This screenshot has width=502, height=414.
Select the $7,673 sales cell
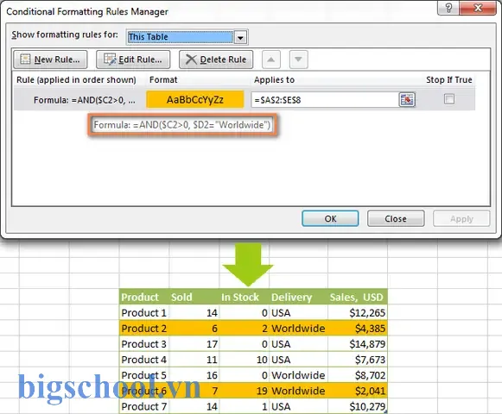point(358,360)
